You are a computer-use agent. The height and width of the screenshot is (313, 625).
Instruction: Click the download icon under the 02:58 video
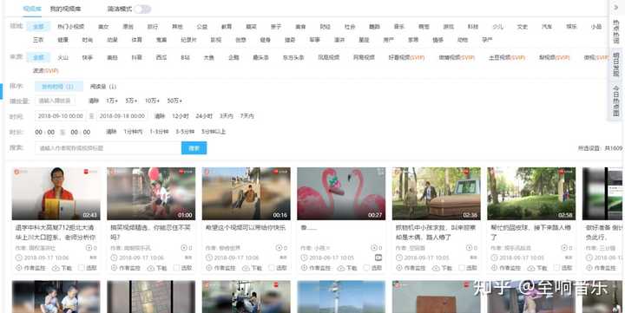[531, 268]
